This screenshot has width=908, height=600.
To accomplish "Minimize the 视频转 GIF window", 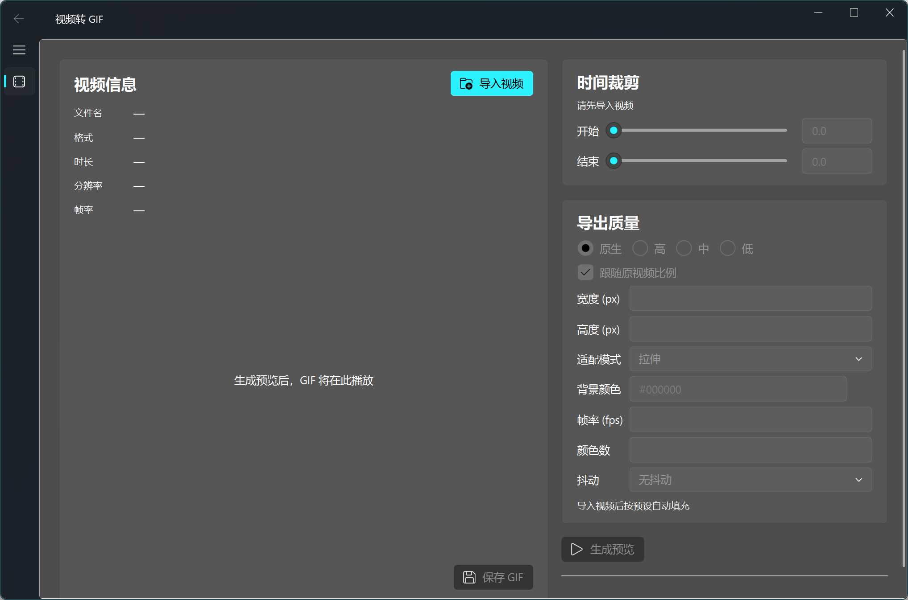I will 818,12.
